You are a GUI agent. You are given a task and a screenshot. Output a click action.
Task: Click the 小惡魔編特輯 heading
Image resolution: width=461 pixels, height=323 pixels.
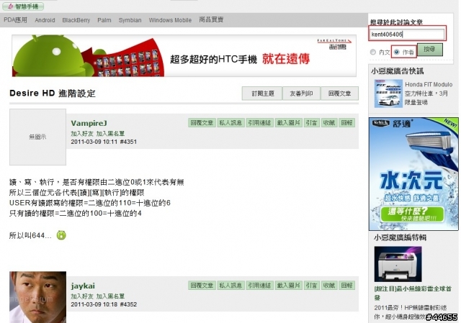coord(400,237)
